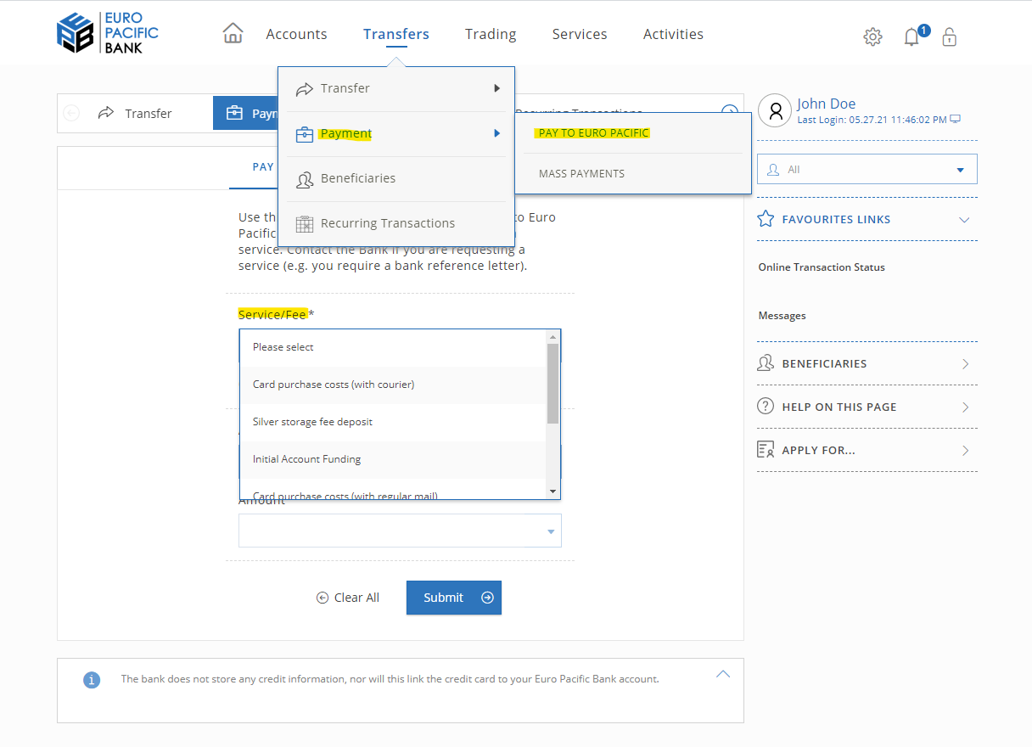Choose Silver storage fee deposit option
The image size is (1032, 747).
click(393, 422)
